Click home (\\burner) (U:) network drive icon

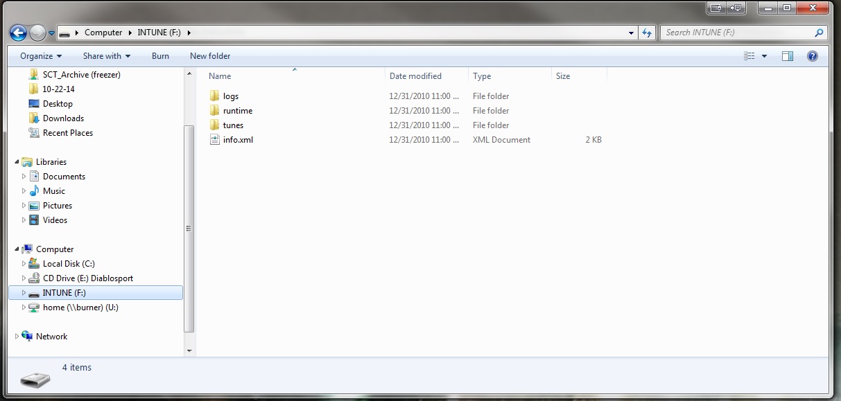pos(34,308)
